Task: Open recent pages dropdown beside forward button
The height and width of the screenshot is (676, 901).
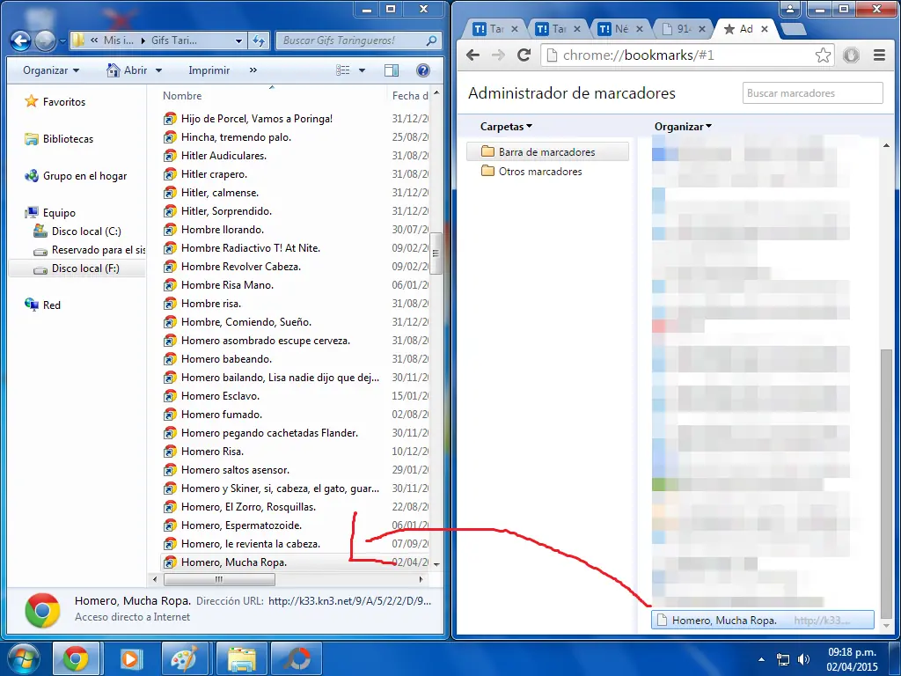Action: (62, 41)
